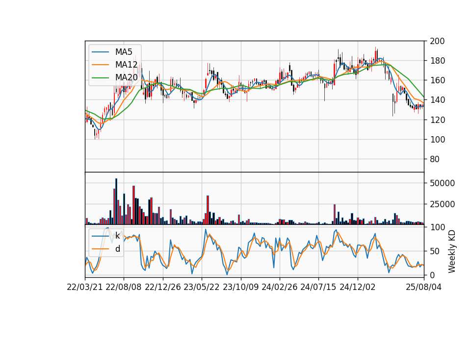Click the tallest volume bar near 22/08

pos(116,201)
